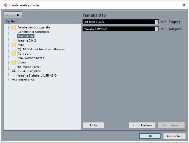
Task: Confirm with the OK button
Action: (x=150, y=136)
